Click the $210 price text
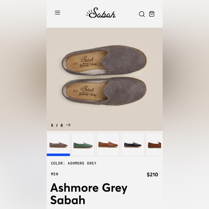The width and height of the screenshot is (209, 209). click(x=152, y=174)
